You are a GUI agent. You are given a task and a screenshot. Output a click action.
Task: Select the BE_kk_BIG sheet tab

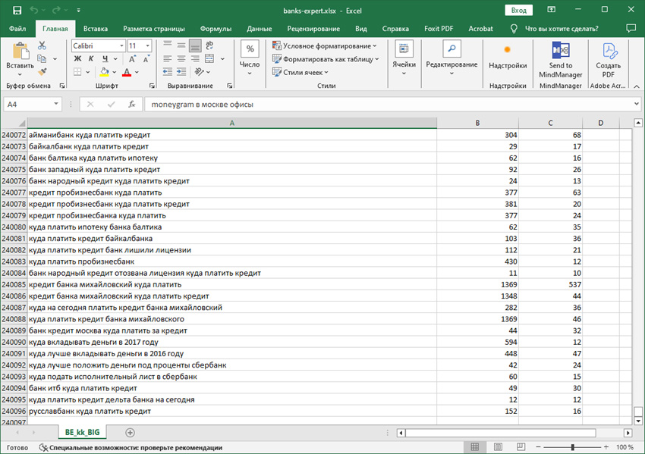tap(82, 432)
